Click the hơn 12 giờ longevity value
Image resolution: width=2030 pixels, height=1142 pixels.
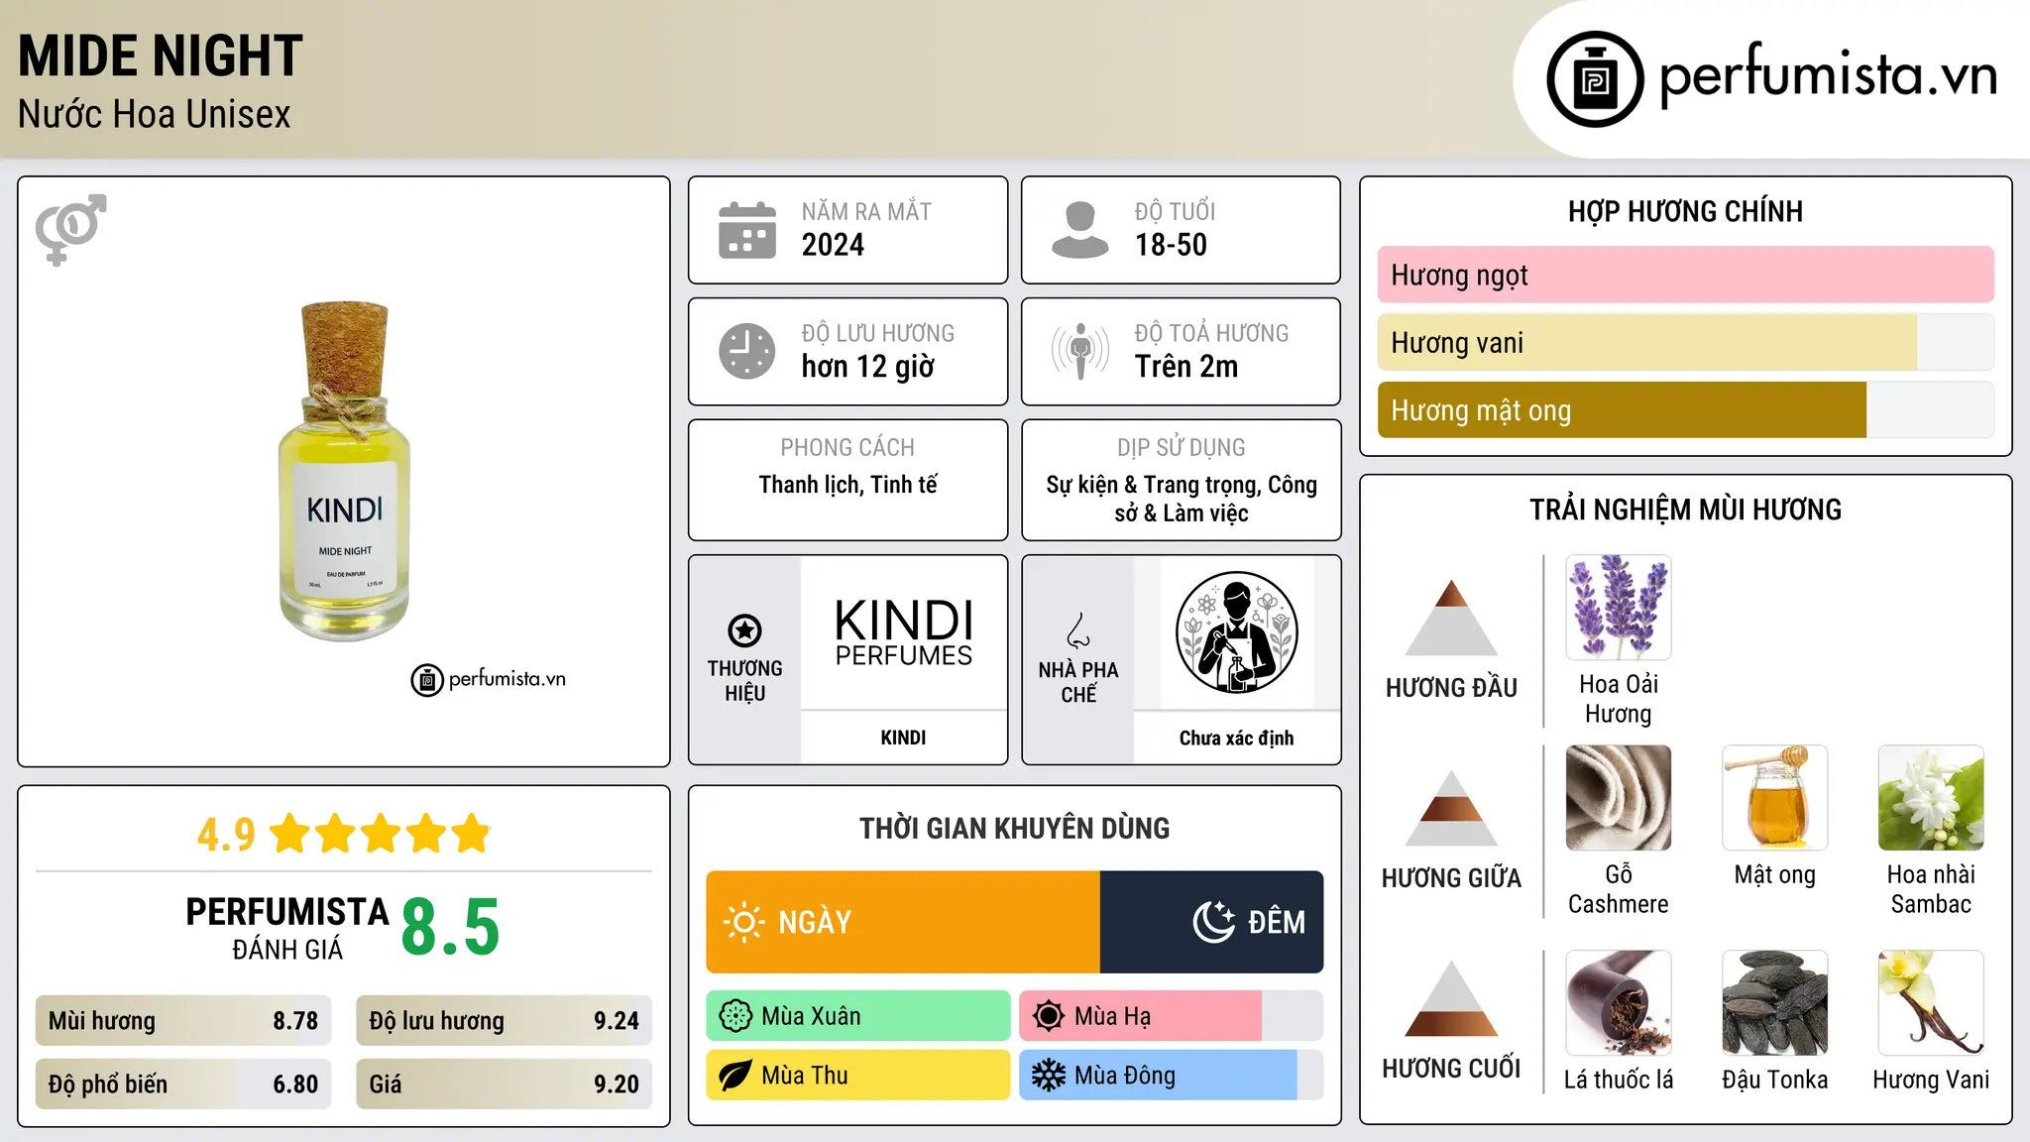[x=868, y=367]
